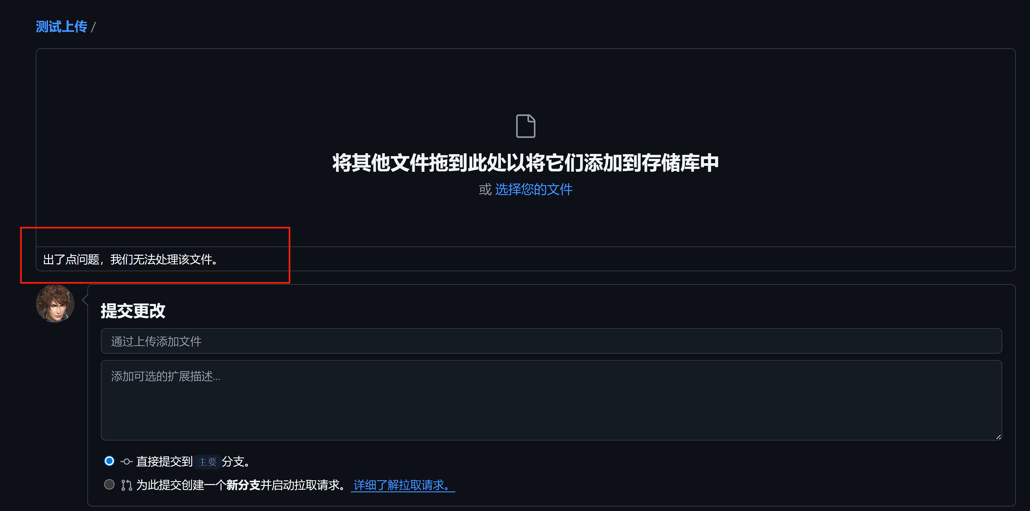Click the speech-bubble pointer arrow beside the avatar
The height and width of the screenshot is (511, 1030).
(x=85, y=299)
